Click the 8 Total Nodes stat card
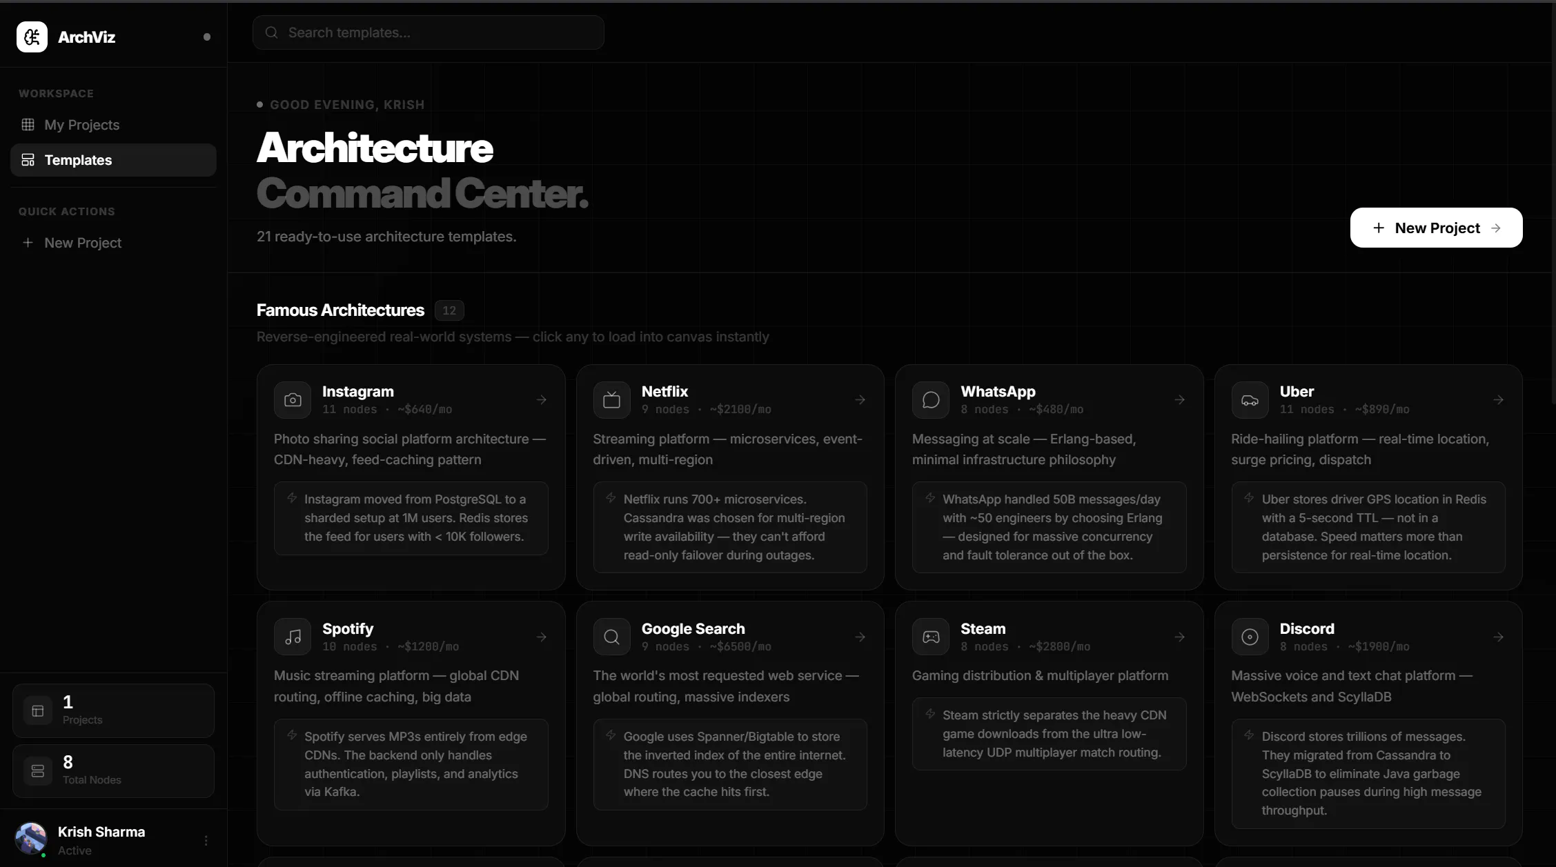The image size is (1556, 867). coord(113,770)
